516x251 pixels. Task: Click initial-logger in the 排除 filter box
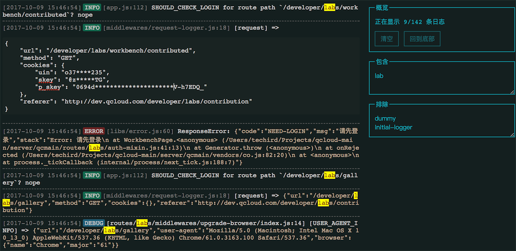pyautogui.click(x=394, y=127)
